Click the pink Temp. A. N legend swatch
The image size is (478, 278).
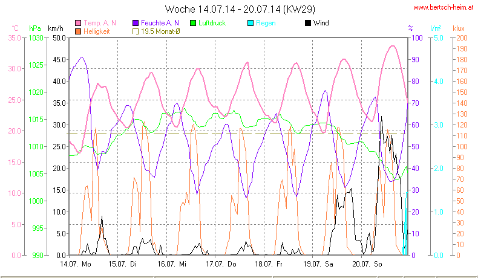[x=78, y=23]
